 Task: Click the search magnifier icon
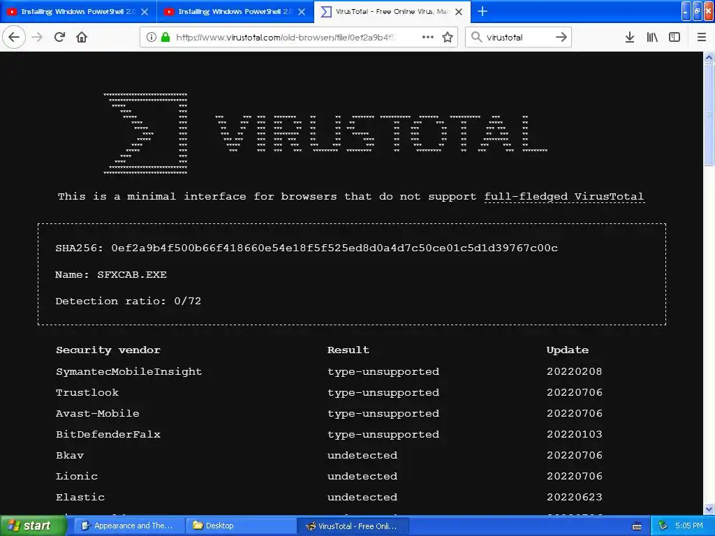point(476,37)
